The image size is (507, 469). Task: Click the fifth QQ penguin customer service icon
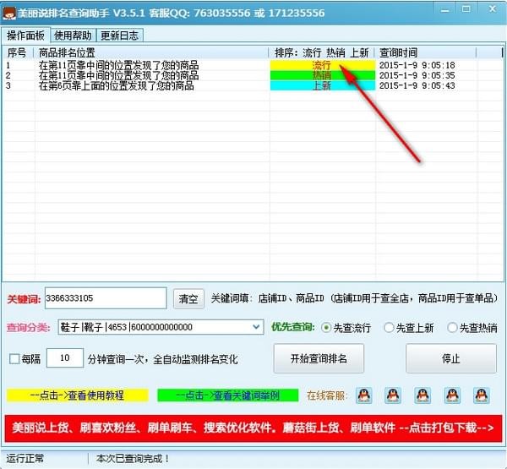tap(482, 395)
